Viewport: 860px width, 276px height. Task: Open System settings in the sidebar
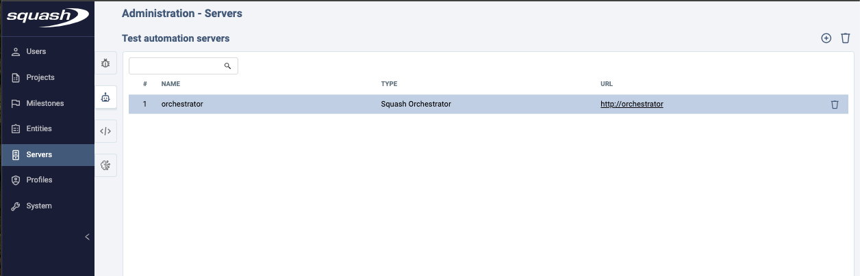pos(47,206)
